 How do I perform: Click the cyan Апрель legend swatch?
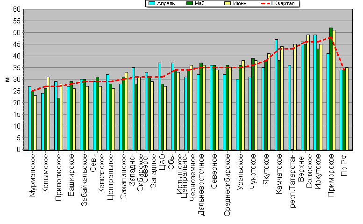pos(152,3)
